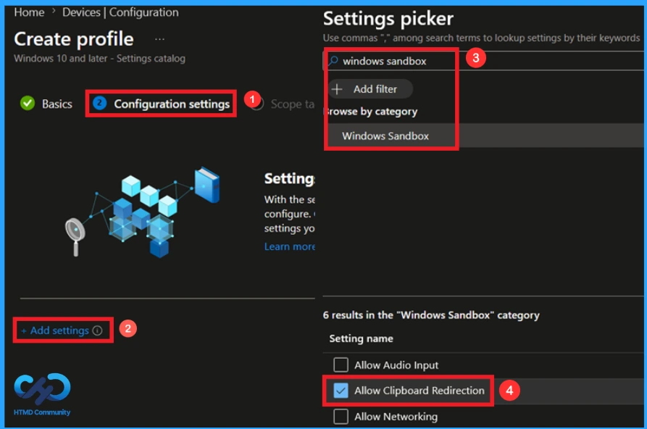
Task: Click the Allow Networking setting label
Action: click(x=396, y=416)
